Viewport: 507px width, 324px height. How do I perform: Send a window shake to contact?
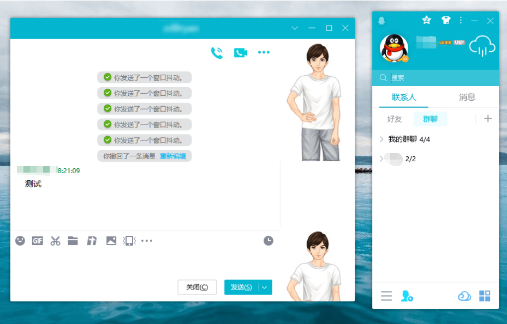coord(129,241)
